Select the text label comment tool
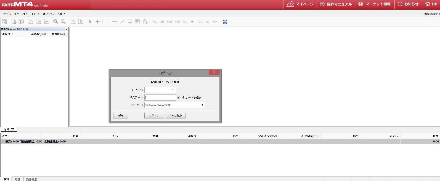The image size is (440, 181). click(130, 21)
